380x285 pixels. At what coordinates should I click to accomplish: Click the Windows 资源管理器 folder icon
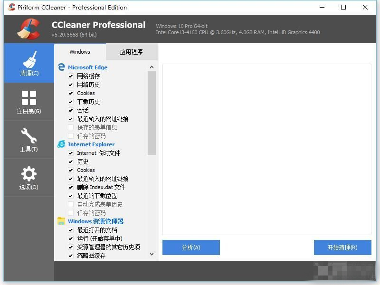click(x=61, y=221)
